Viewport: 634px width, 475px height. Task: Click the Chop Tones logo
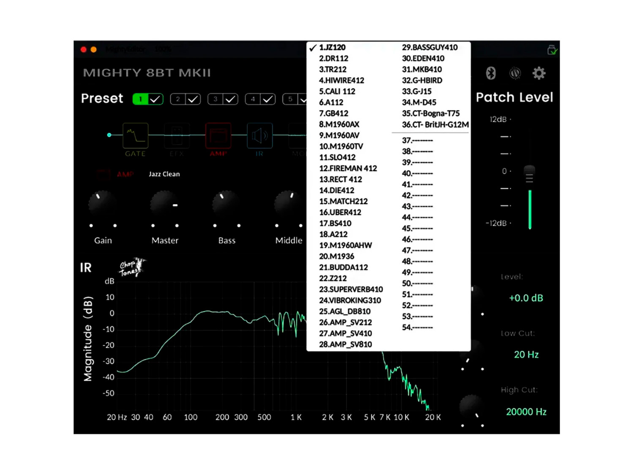tap(131, 267)
